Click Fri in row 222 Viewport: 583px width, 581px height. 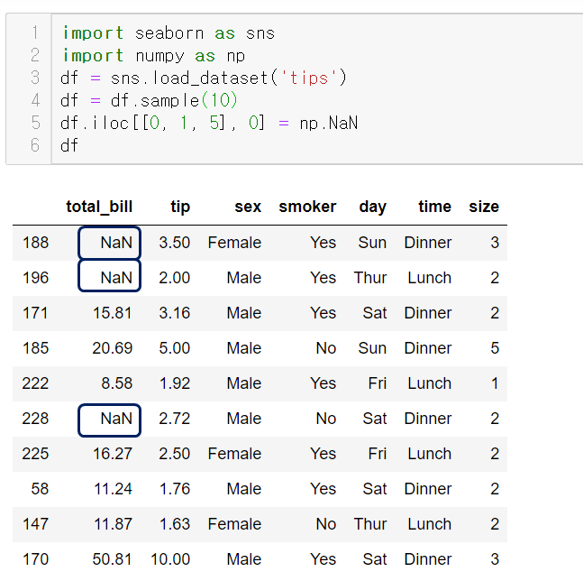(x=378, y=383)
